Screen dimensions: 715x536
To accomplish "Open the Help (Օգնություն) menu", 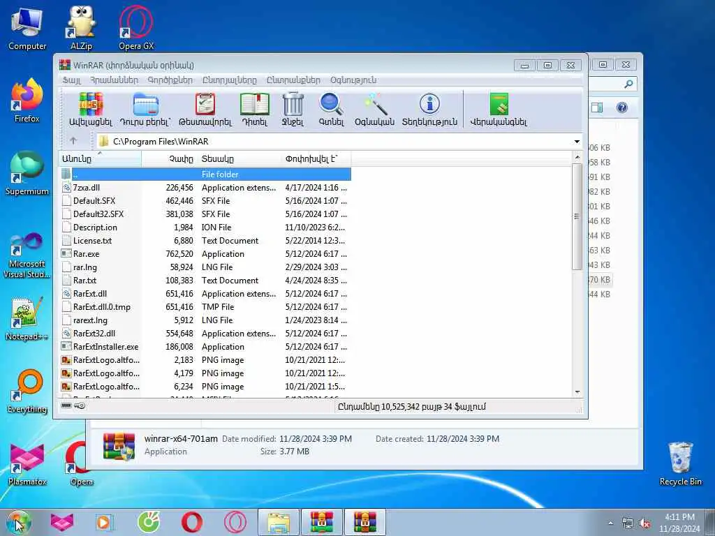I will 353,80.
